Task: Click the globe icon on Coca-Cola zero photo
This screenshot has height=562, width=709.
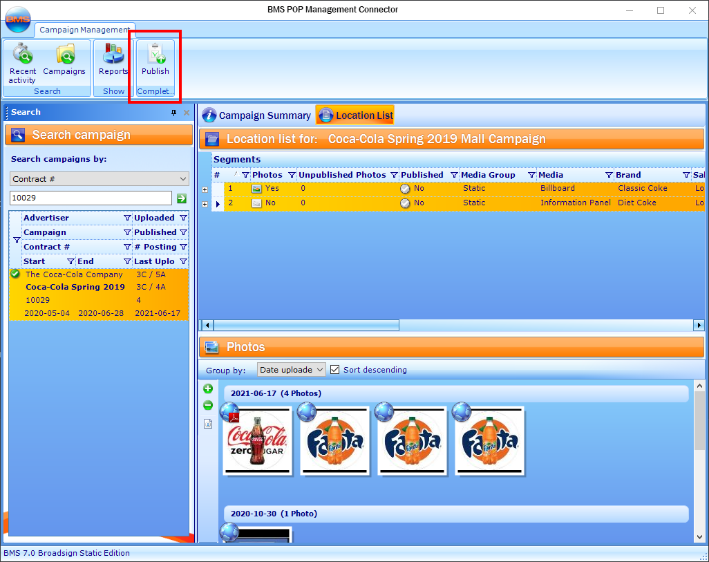Action: coord(229,411)
